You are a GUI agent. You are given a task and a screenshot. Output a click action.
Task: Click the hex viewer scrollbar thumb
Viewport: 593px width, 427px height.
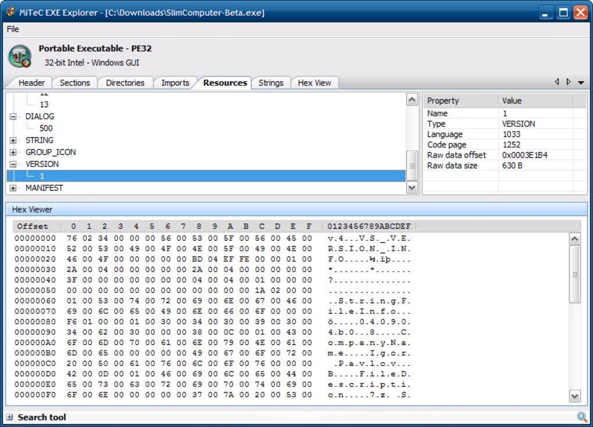[574, 274]
